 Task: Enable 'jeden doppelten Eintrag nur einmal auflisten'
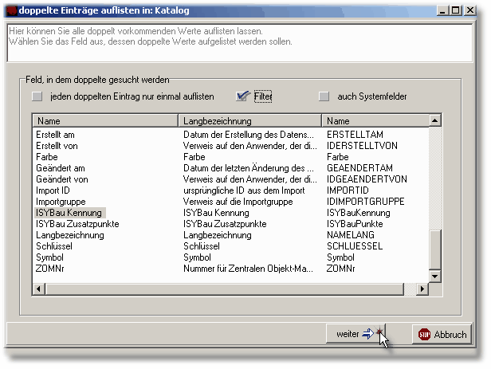[x=37, y=96]
